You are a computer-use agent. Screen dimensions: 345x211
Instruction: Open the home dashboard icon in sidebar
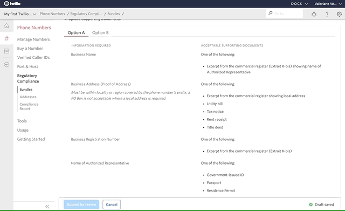[x=6, y=26]
